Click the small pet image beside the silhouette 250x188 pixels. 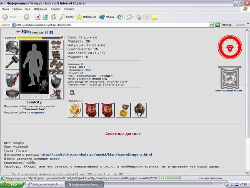44,85
